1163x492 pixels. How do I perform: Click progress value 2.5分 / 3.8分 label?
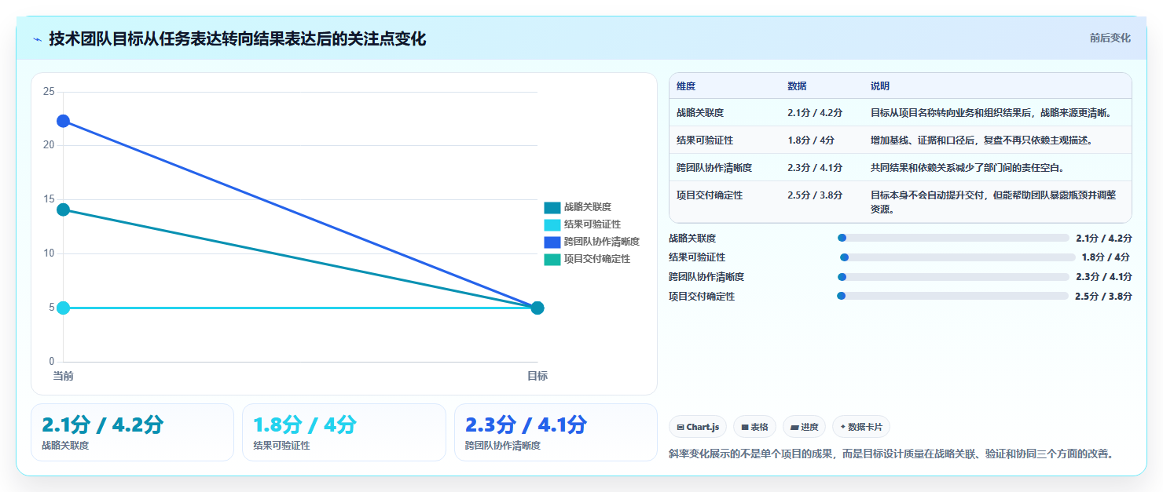point(1103,297)
